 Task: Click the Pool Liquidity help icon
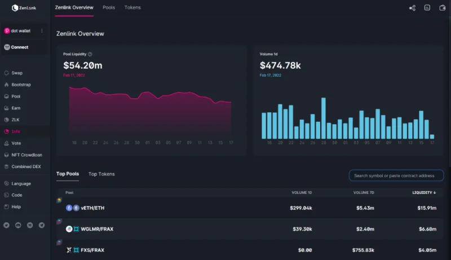click(x=90, y=54)
